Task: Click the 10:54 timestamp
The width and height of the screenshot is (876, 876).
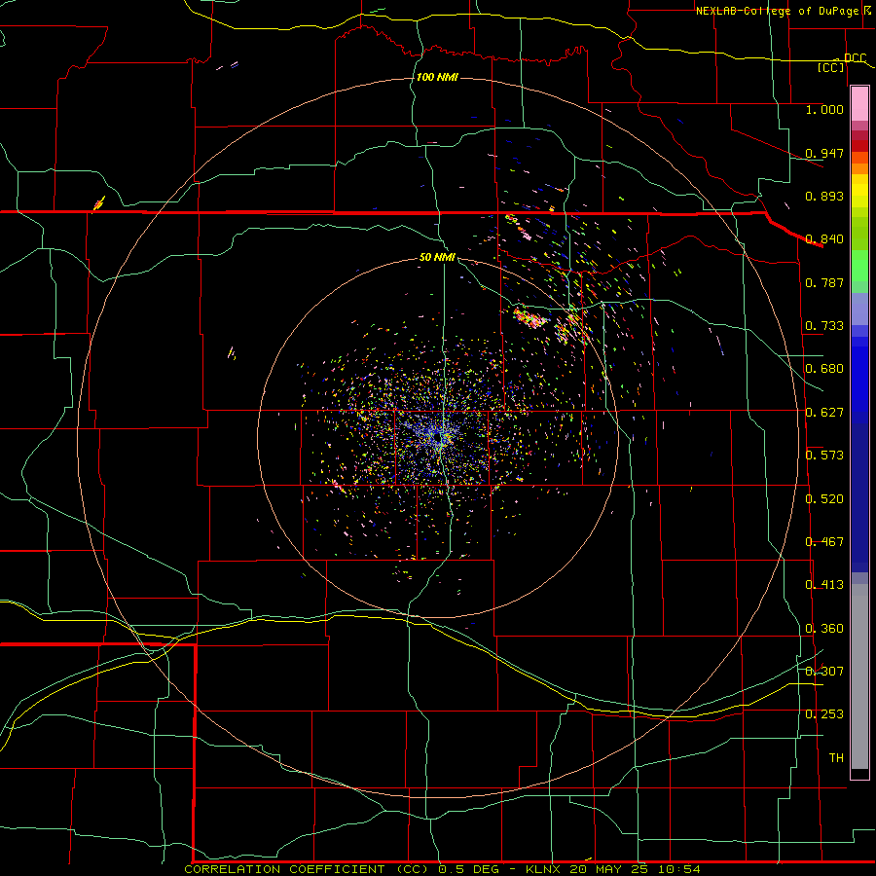Action: pyautogui.click(x=678, y=869)
